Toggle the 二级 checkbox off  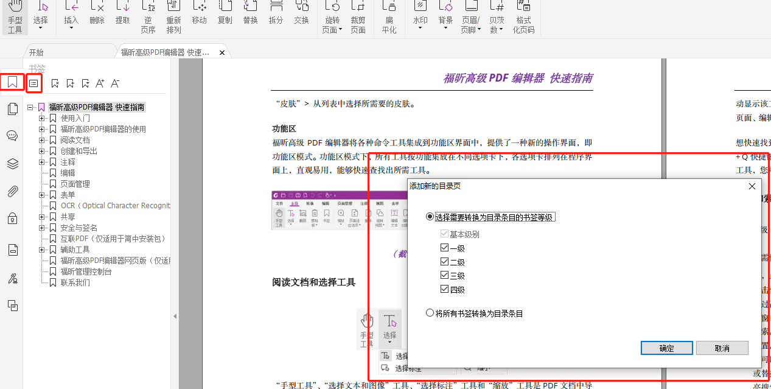[x=445, y=261]
